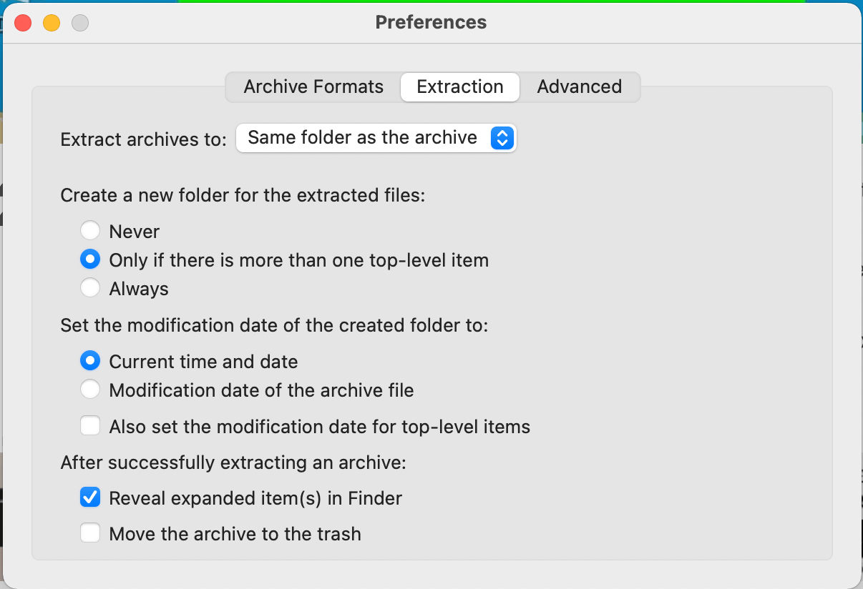Screen dimensions: 863x589
Task: Click the yellow minimize button
Action: click(51, 23)
